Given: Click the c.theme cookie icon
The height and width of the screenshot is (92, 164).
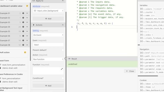Looking at the screenshot, I should pos(141,87).
